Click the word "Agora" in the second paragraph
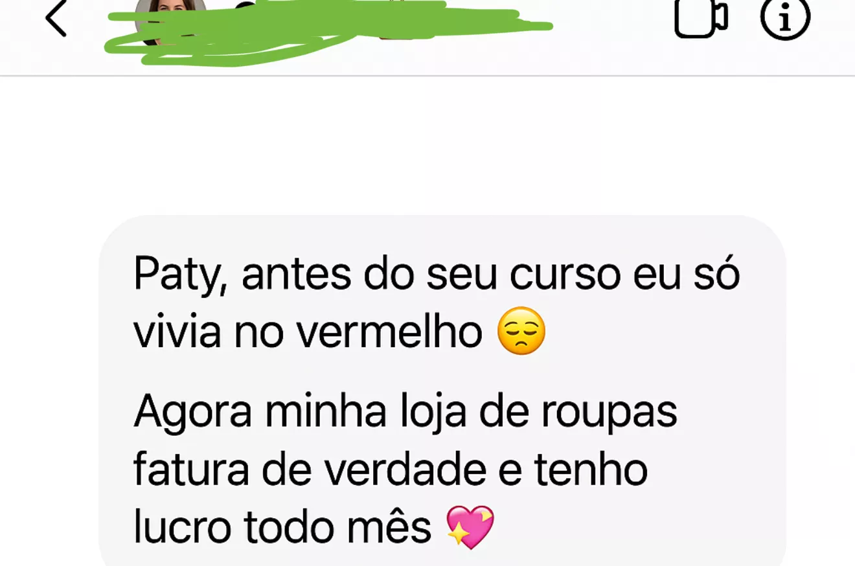 coord(192,413)
